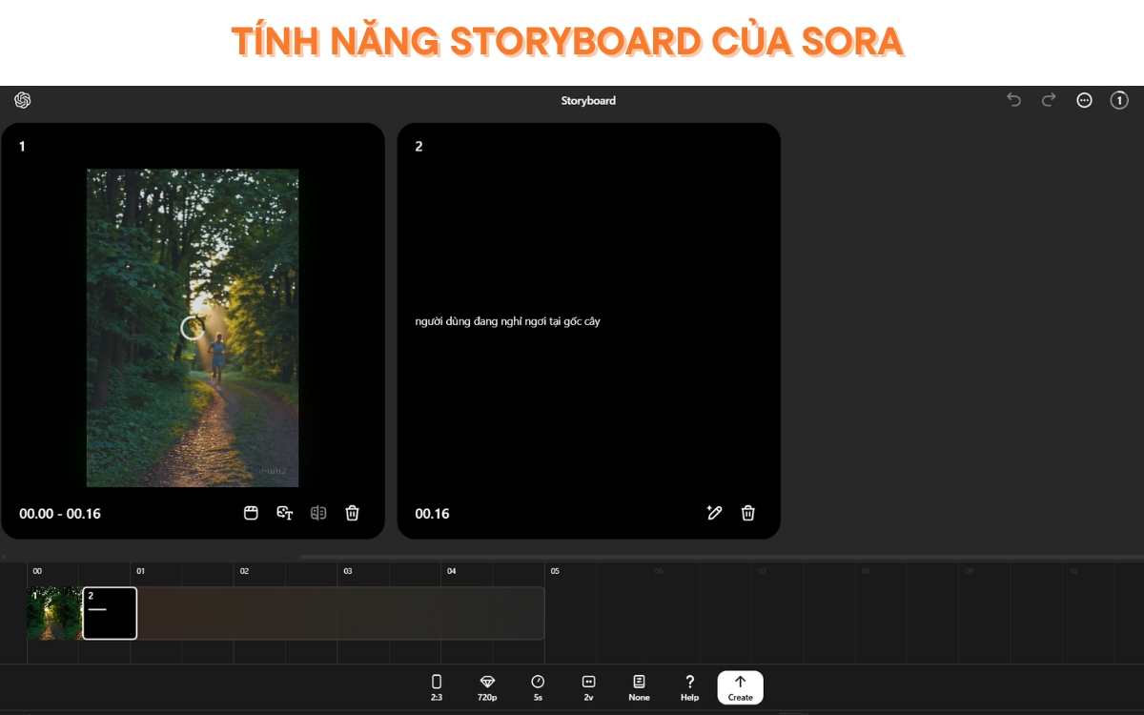Screen dimensions: 1144x715
Task: Edit card 2 with the pencil icon
Action: 714,513
